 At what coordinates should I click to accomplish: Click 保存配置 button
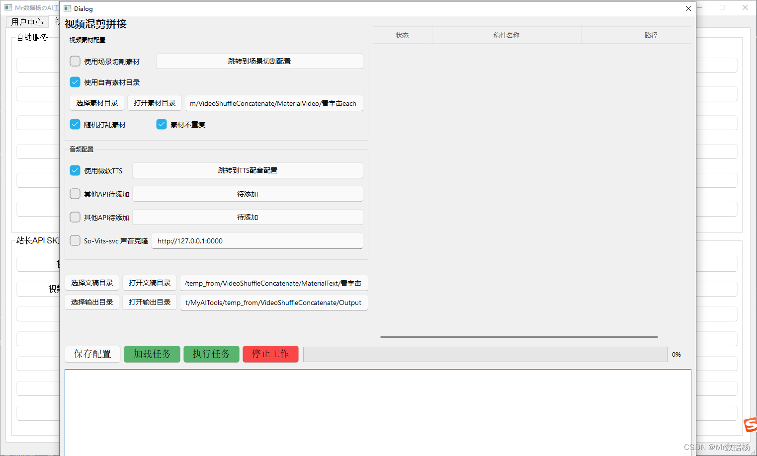click(93, 354)
